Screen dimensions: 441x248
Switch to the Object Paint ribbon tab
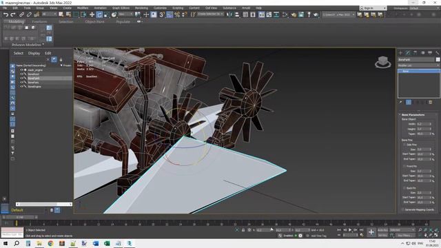[94, 21]
